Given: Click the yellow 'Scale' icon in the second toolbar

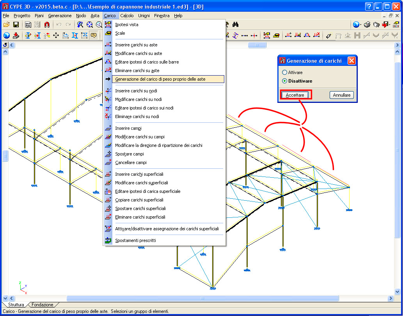Looking at the screenshot, I should [x=276, y=35].
